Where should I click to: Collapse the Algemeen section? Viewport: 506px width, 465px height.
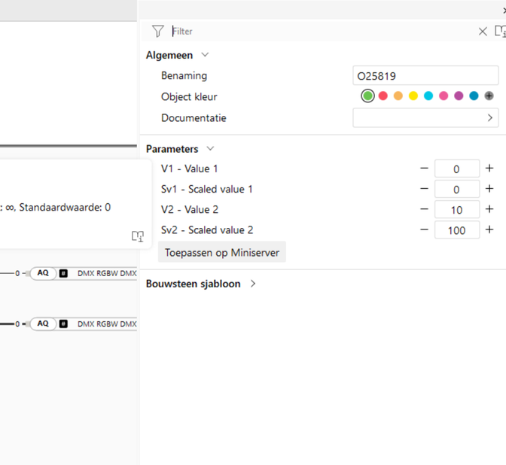[206, 55]
